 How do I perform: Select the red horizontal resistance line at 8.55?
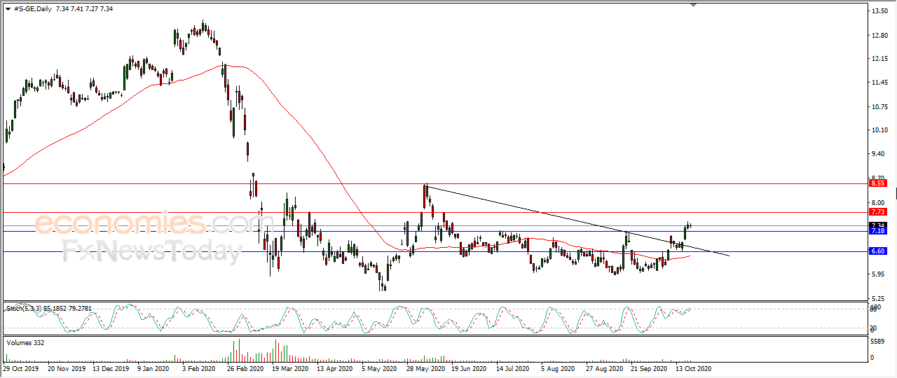tap(434, 183)
